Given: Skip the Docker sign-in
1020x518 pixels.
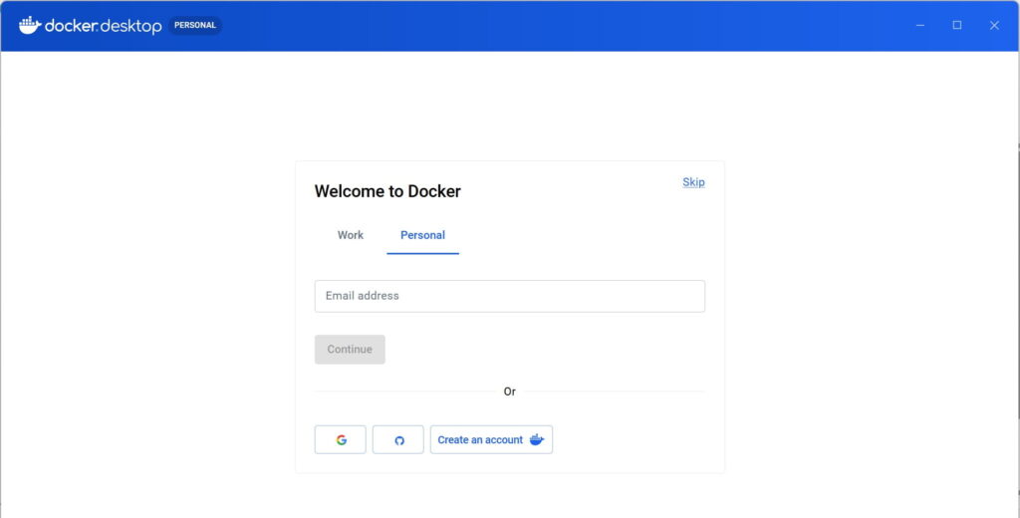Looking at the screenshot, I should click(693, 182).
